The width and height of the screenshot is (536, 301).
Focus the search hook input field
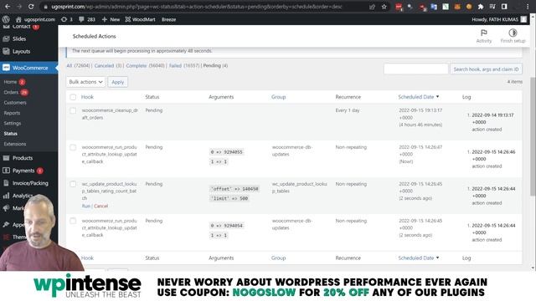[x=415, y=69]
